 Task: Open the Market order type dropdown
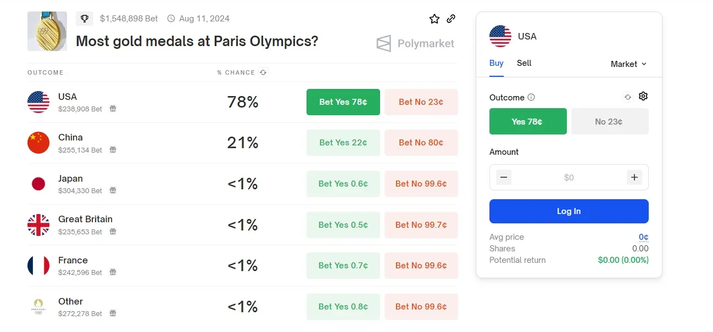(628, 64)
